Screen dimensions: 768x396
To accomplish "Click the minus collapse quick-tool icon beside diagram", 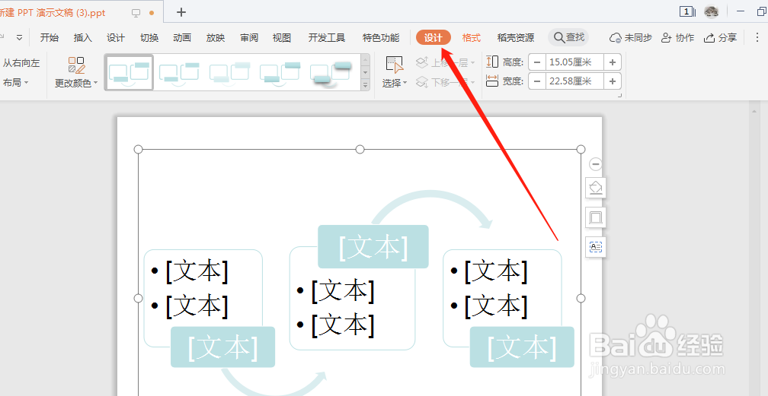I will [596, 164].
